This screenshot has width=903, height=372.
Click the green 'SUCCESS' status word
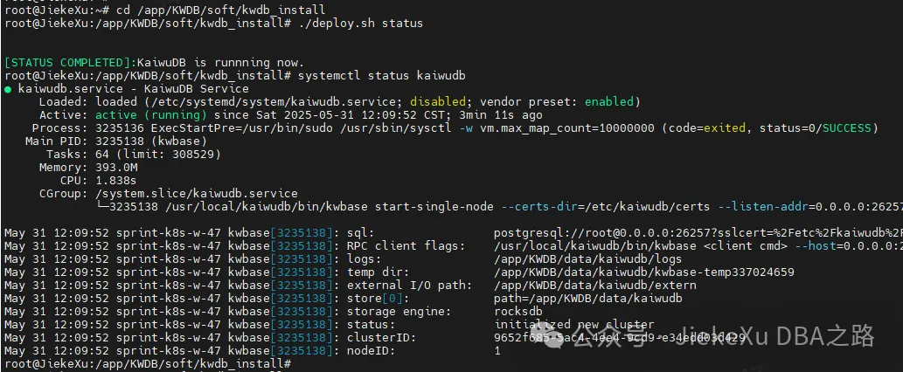point(846,128)
